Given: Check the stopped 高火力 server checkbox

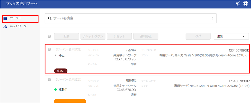Looking at the screenshot, I should [49, 49].
